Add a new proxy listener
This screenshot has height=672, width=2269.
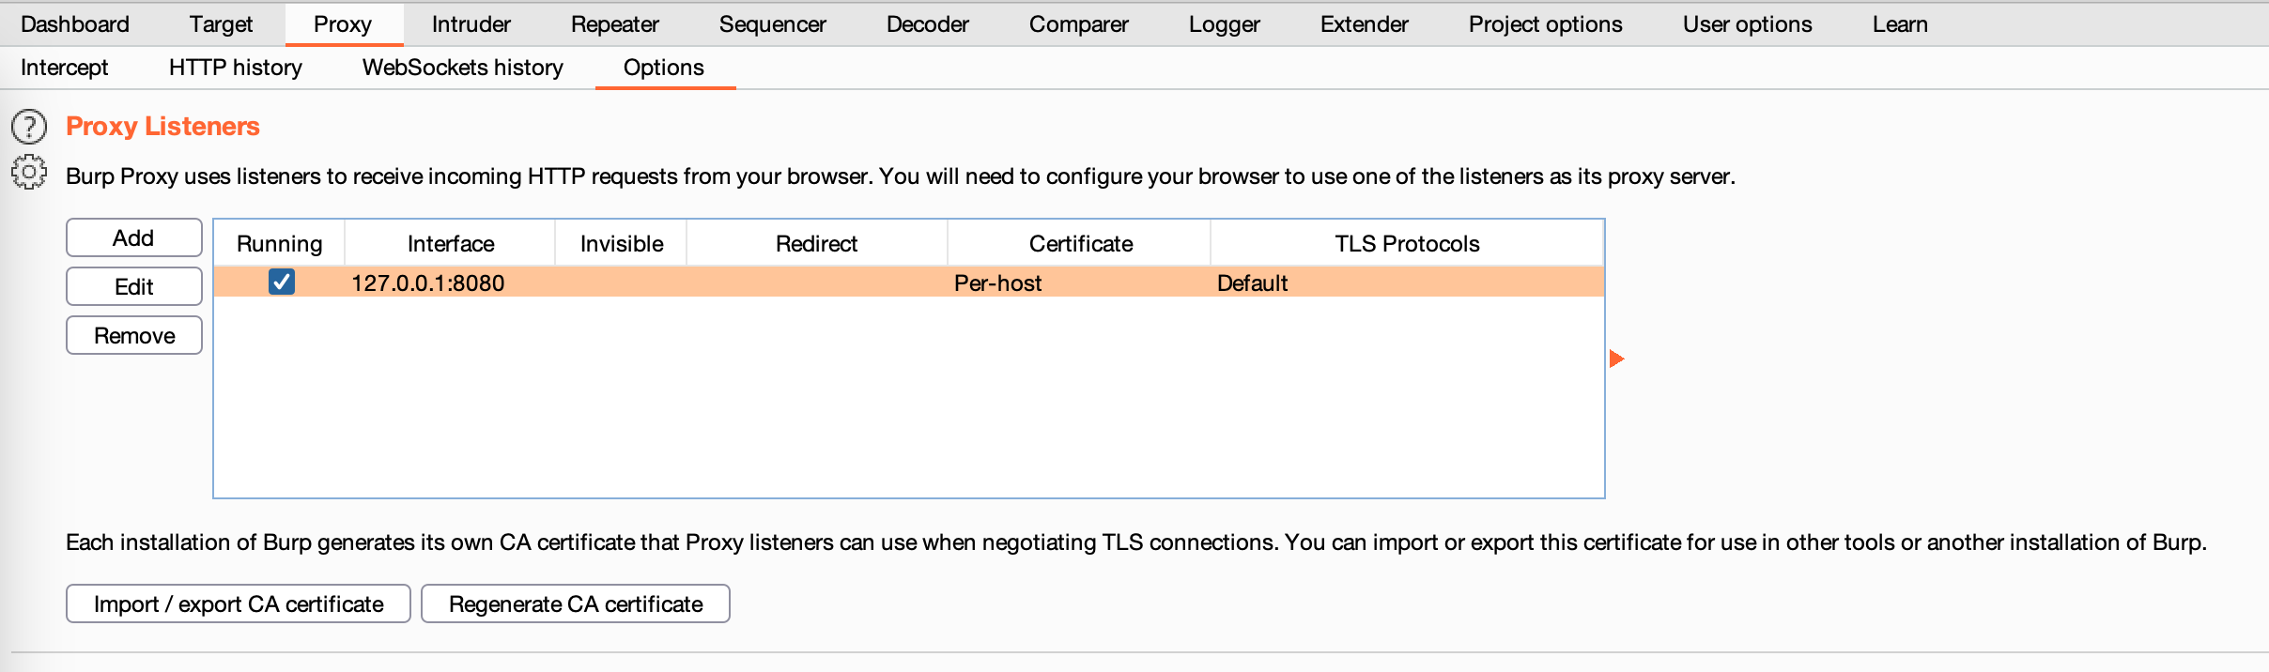[134, 237]
